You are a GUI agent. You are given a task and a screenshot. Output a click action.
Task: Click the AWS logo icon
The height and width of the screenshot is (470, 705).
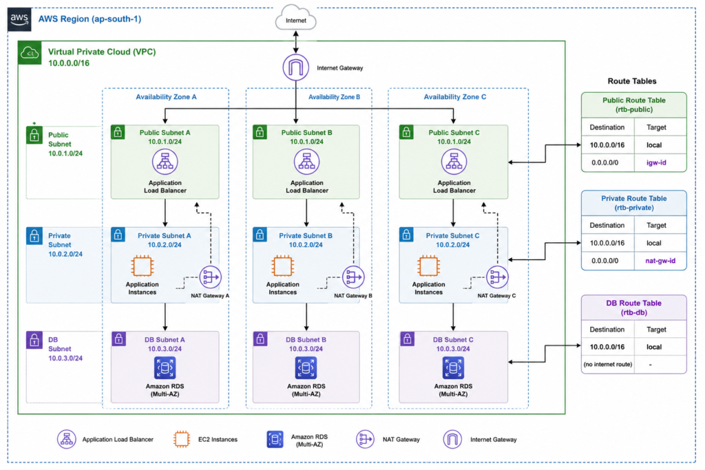[x=19, y=19]
